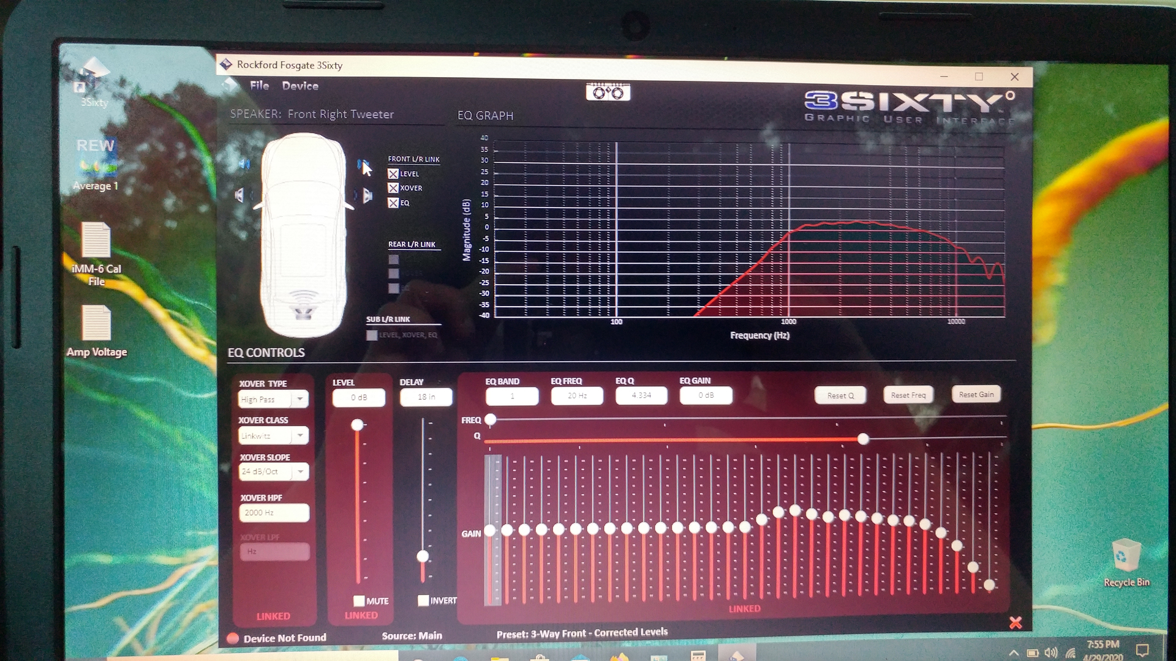The width and height of the screenshot is (1176, 661).
Task: Open the XOVER SLOPE dropdown
Action: point(274,472)
